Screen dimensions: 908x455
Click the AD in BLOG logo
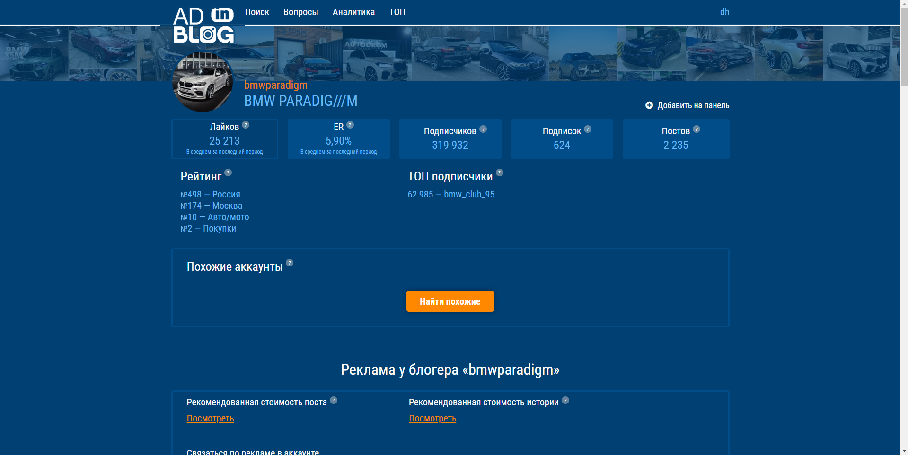203,25
